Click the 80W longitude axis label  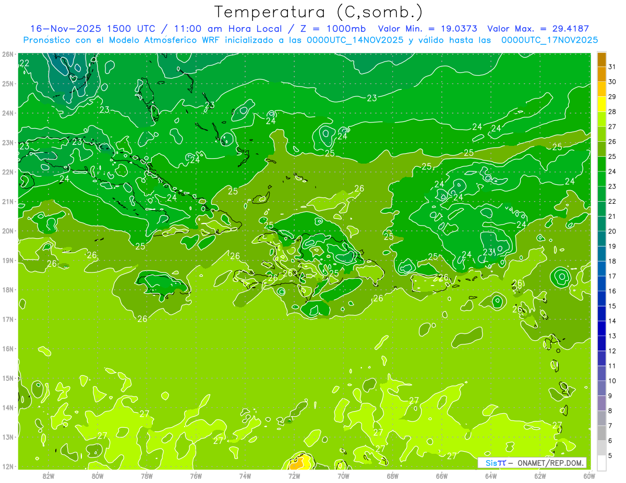98,476
